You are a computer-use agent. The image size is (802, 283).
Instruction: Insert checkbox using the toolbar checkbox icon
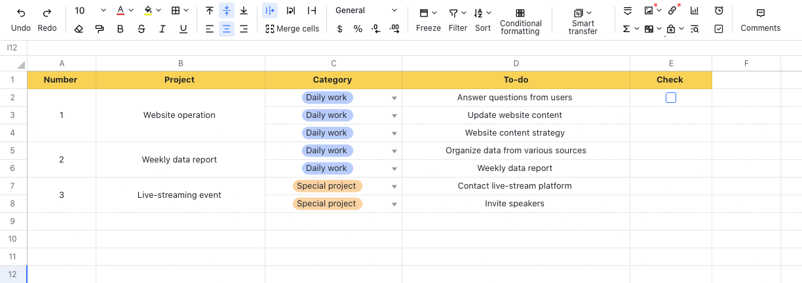pos(719,29)
